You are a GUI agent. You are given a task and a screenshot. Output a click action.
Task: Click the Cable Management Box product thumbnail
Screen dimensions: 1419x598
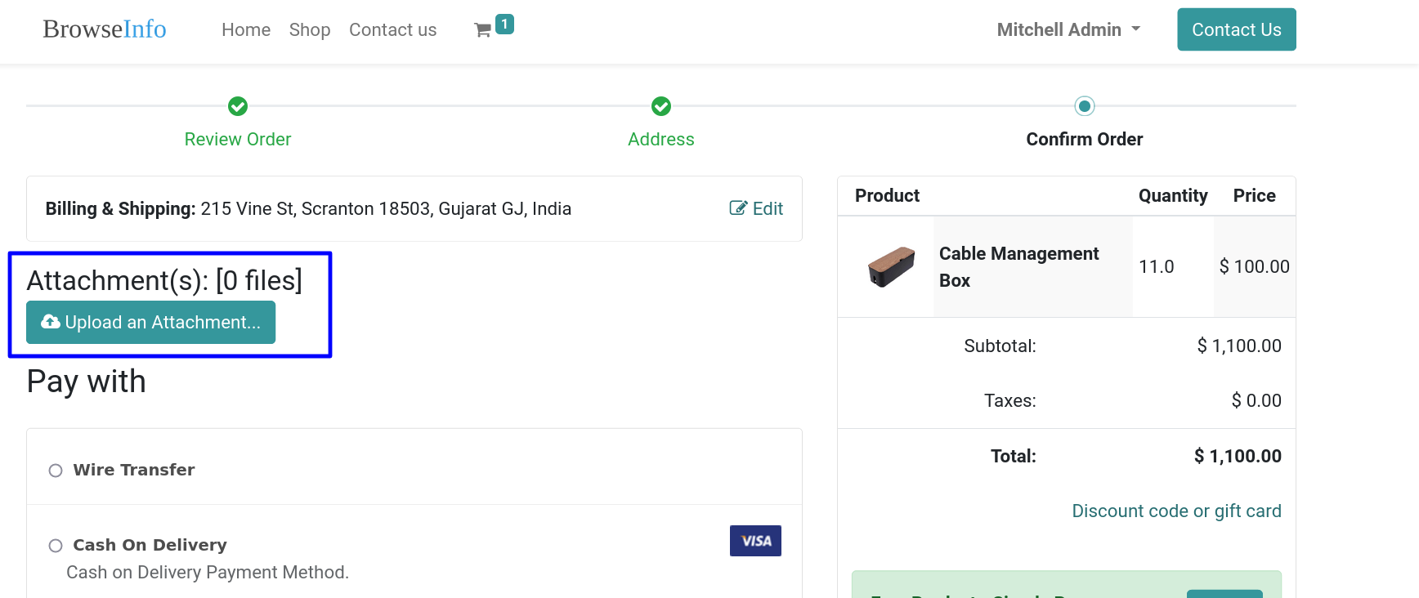click(891, 267)
